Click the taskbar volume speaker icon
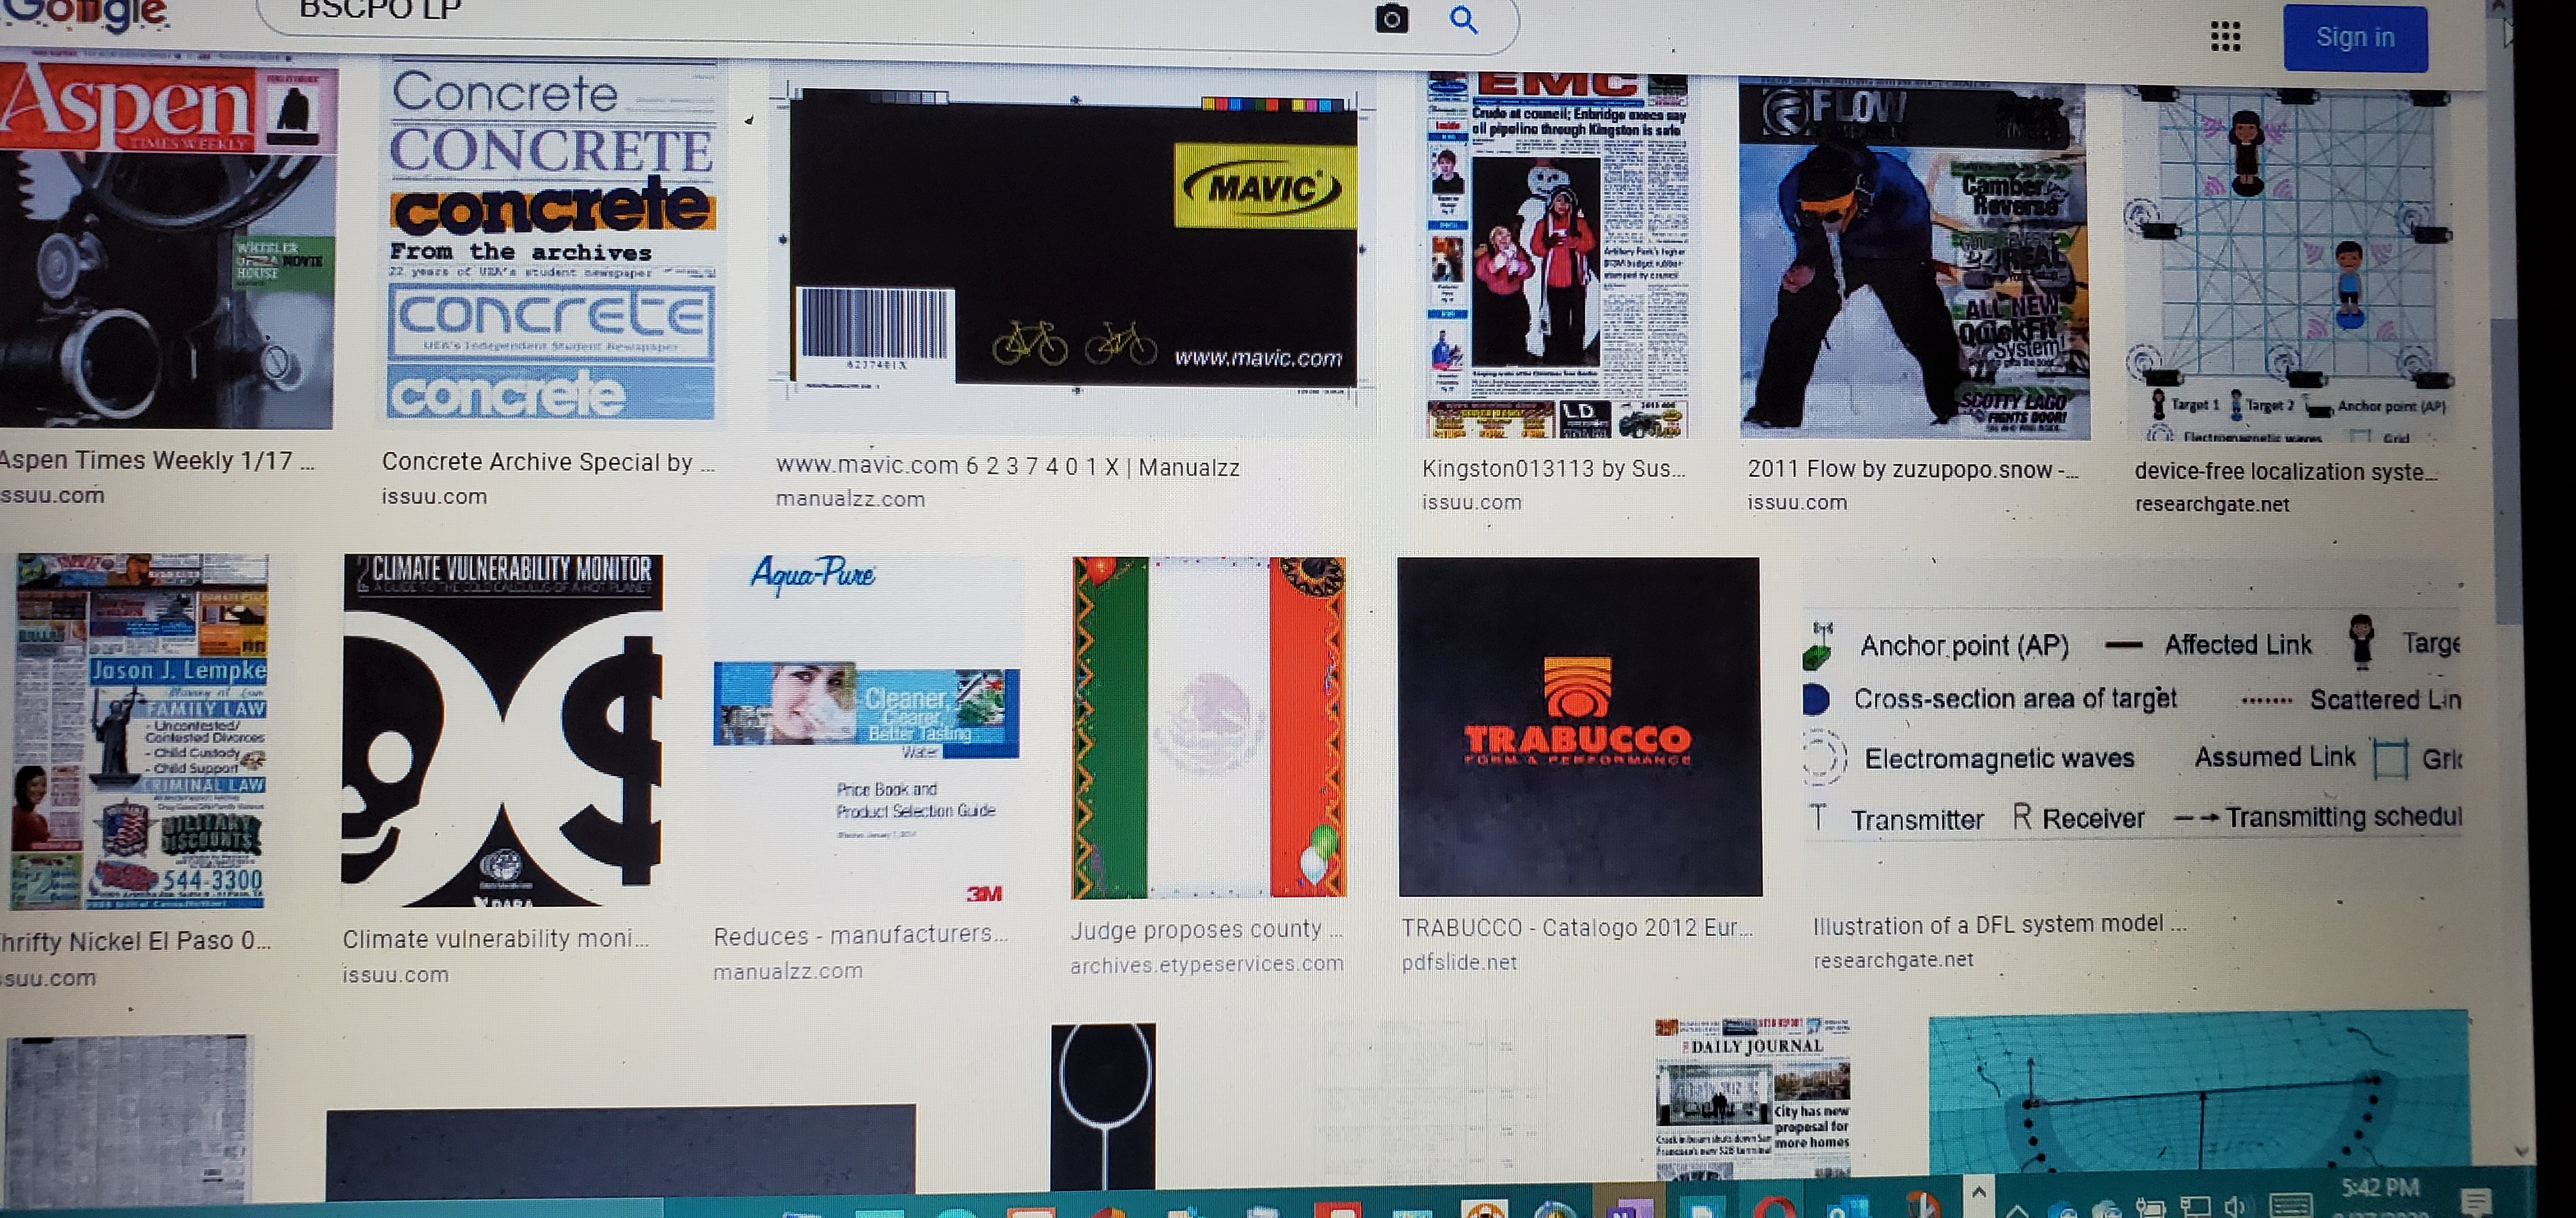Screen dimensions: 2576x1218 [2235, 1207]
